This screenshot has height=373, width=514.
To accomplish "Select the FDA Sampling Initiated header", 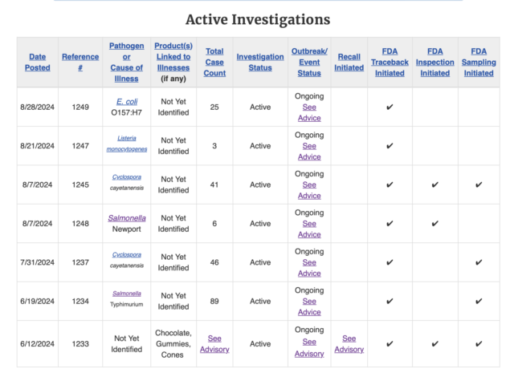I will point(479,62).
